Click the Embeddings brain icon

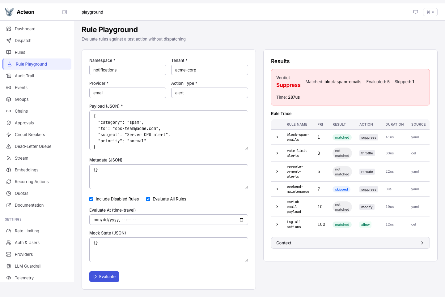[9, 170]
